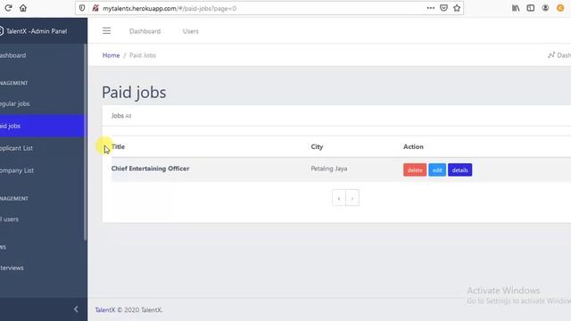Open the browser Library icon

coord(516,8)
